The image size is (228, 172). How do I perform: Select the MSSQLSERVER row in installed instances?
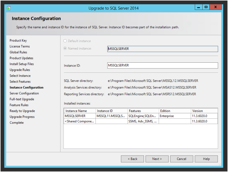pos(141,116)
